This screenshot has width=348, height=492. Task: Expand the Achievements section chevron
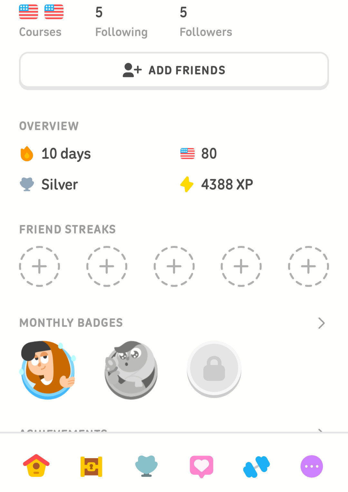[x=320, y=430]
